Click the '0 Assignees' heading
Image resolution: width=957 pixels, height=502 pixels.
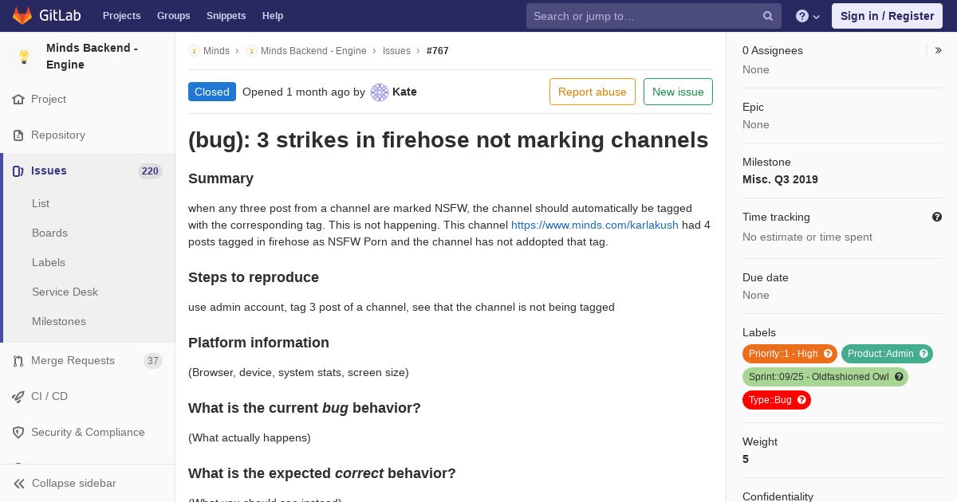773,50
